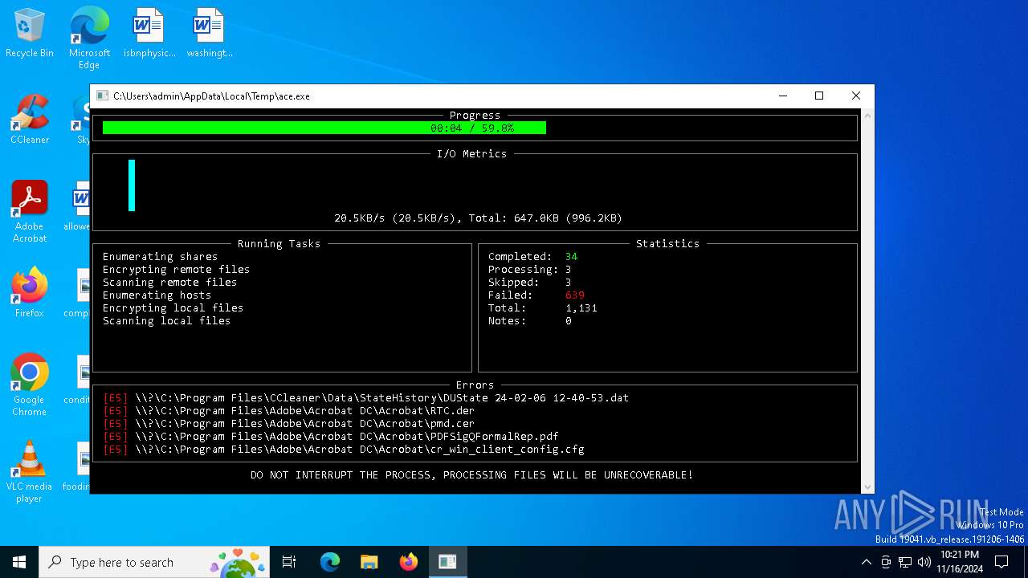
Task: Close the ace.exe console window
Action: (856, 96)
